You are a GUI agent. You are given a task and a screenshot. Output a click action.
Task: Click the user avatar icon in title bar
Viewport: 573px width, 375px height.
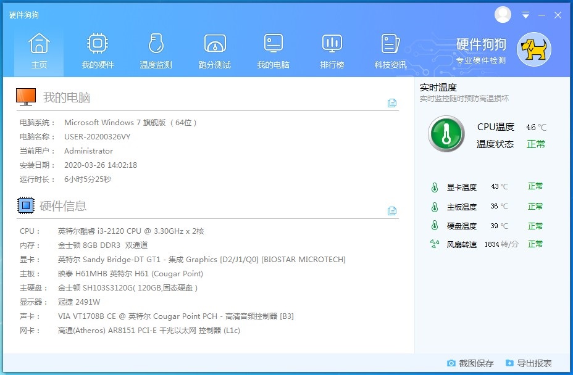tap(503, 14)
